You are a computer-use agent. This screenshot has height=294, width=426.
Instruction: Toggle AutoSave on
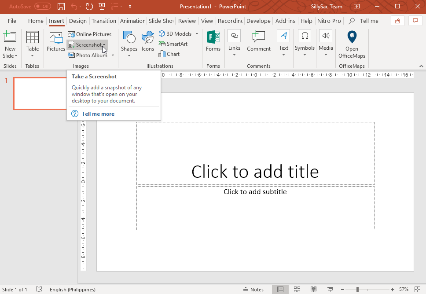[39, 7]
